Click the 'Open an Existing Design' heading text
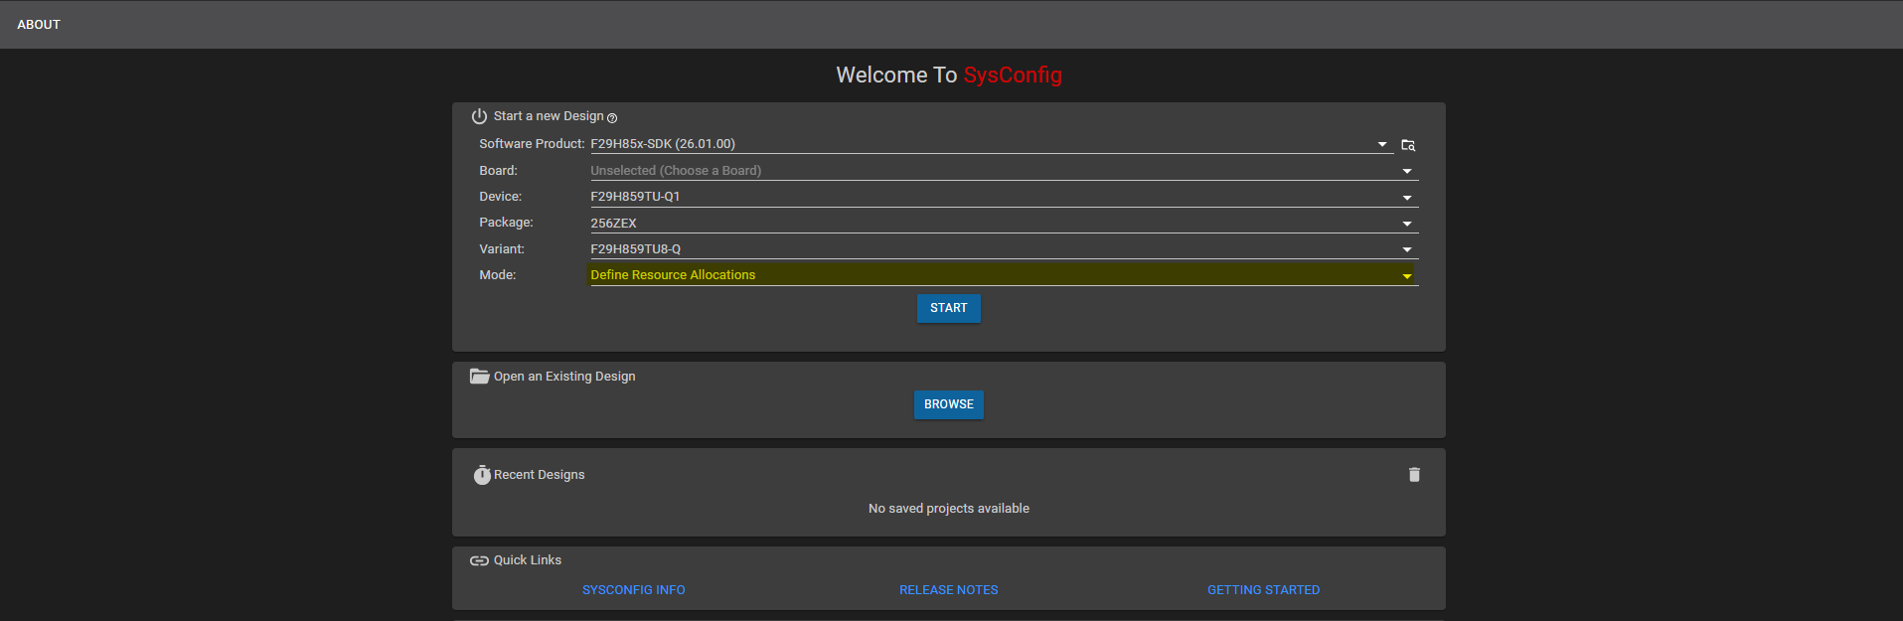Screen dimensions: 1903x621 click(564, 377)
